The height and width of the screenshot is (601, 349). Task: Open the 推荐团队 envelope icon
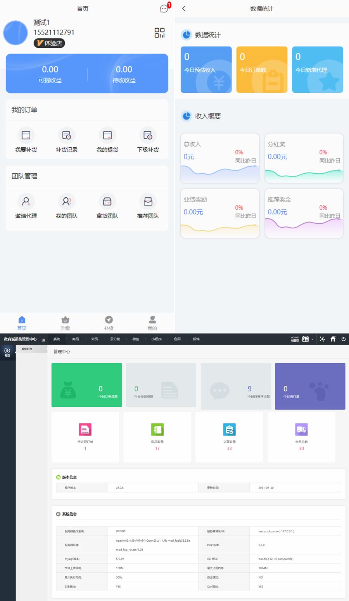coord(148,202)
